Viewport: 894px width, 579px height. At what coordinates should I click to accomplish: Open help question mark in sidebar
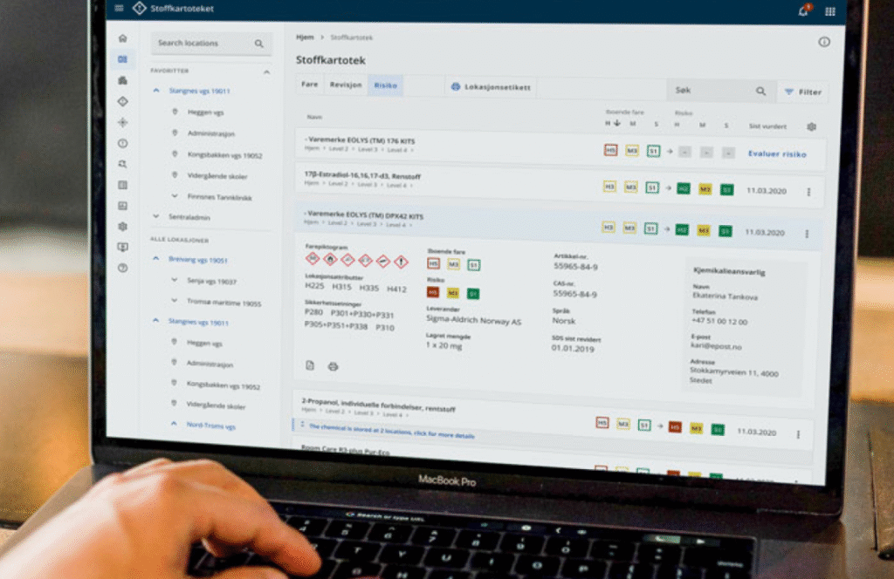[x=122, y=268]
